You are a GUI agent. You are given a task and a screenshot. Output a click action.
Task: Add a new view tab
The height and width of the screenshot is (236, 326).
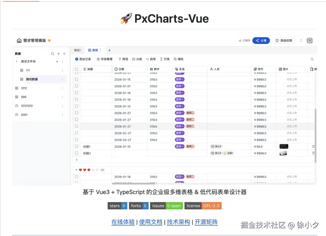click(x=109, y=50)
